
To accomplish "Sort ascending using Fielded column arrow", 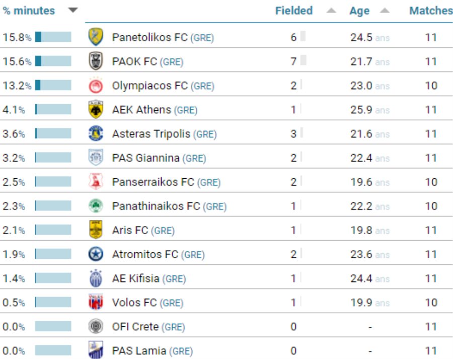I will [331, 11].
